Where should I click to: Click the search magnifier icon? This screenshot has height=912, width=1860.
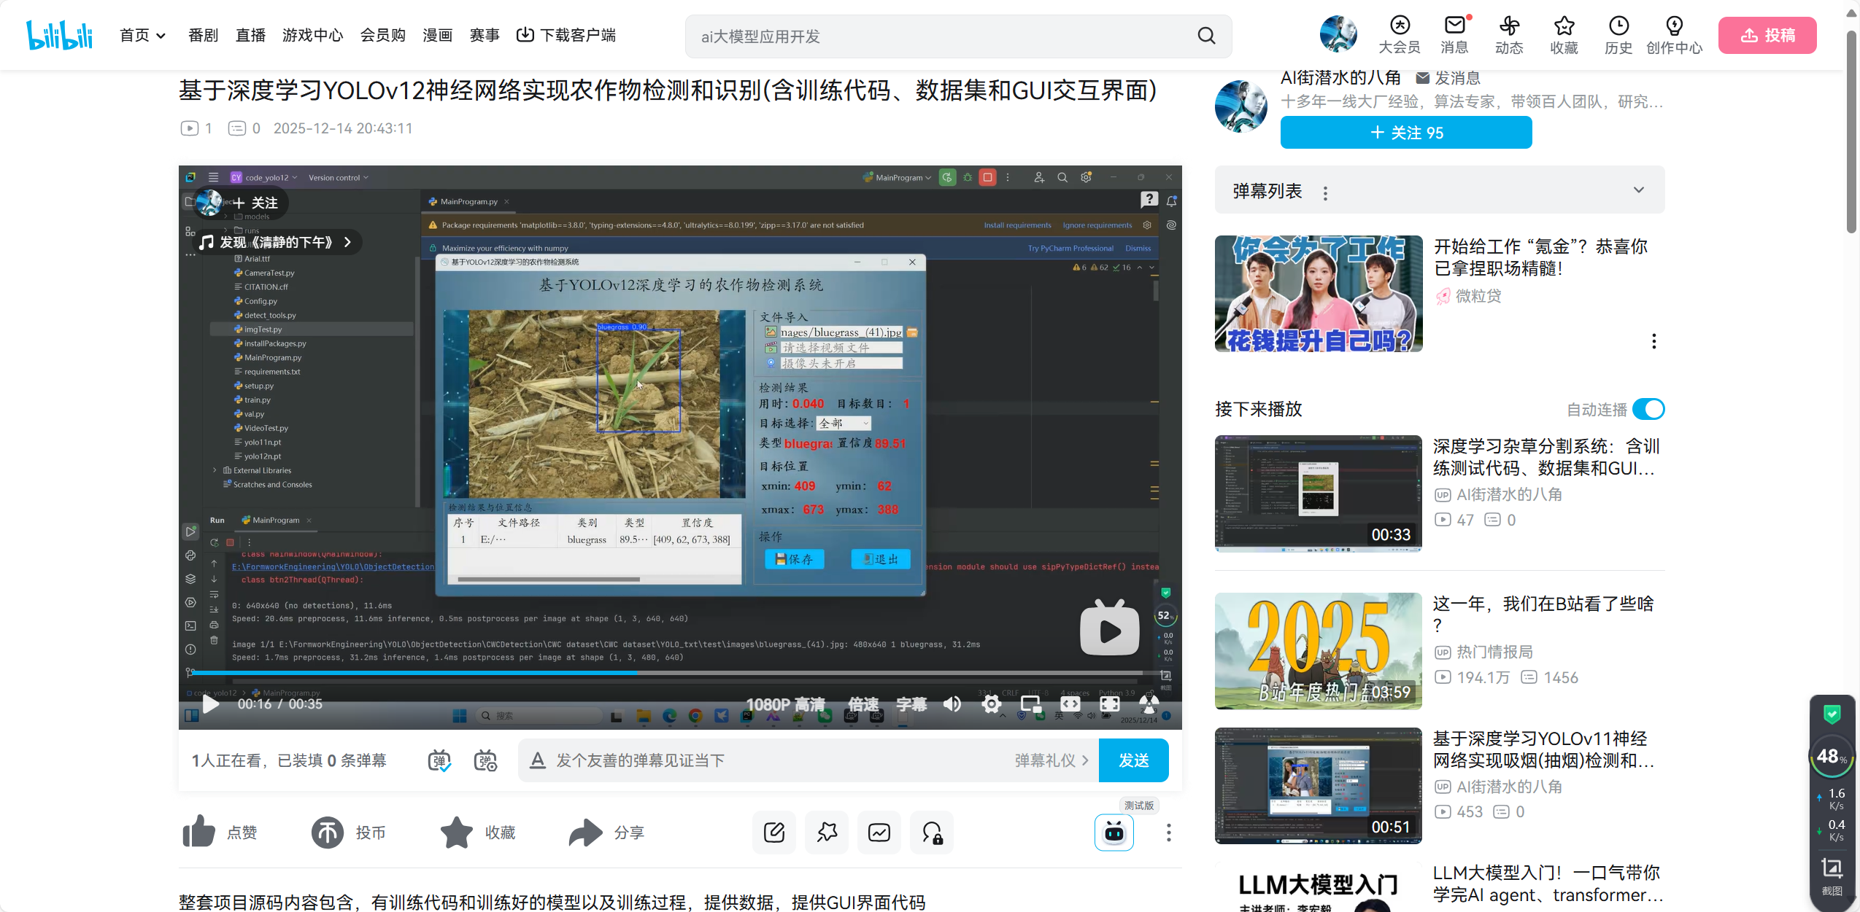click(1206, 36)
